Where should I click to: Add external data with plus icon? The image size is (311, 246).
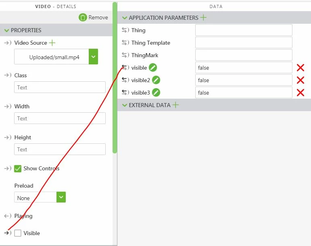tap(175, 105)
